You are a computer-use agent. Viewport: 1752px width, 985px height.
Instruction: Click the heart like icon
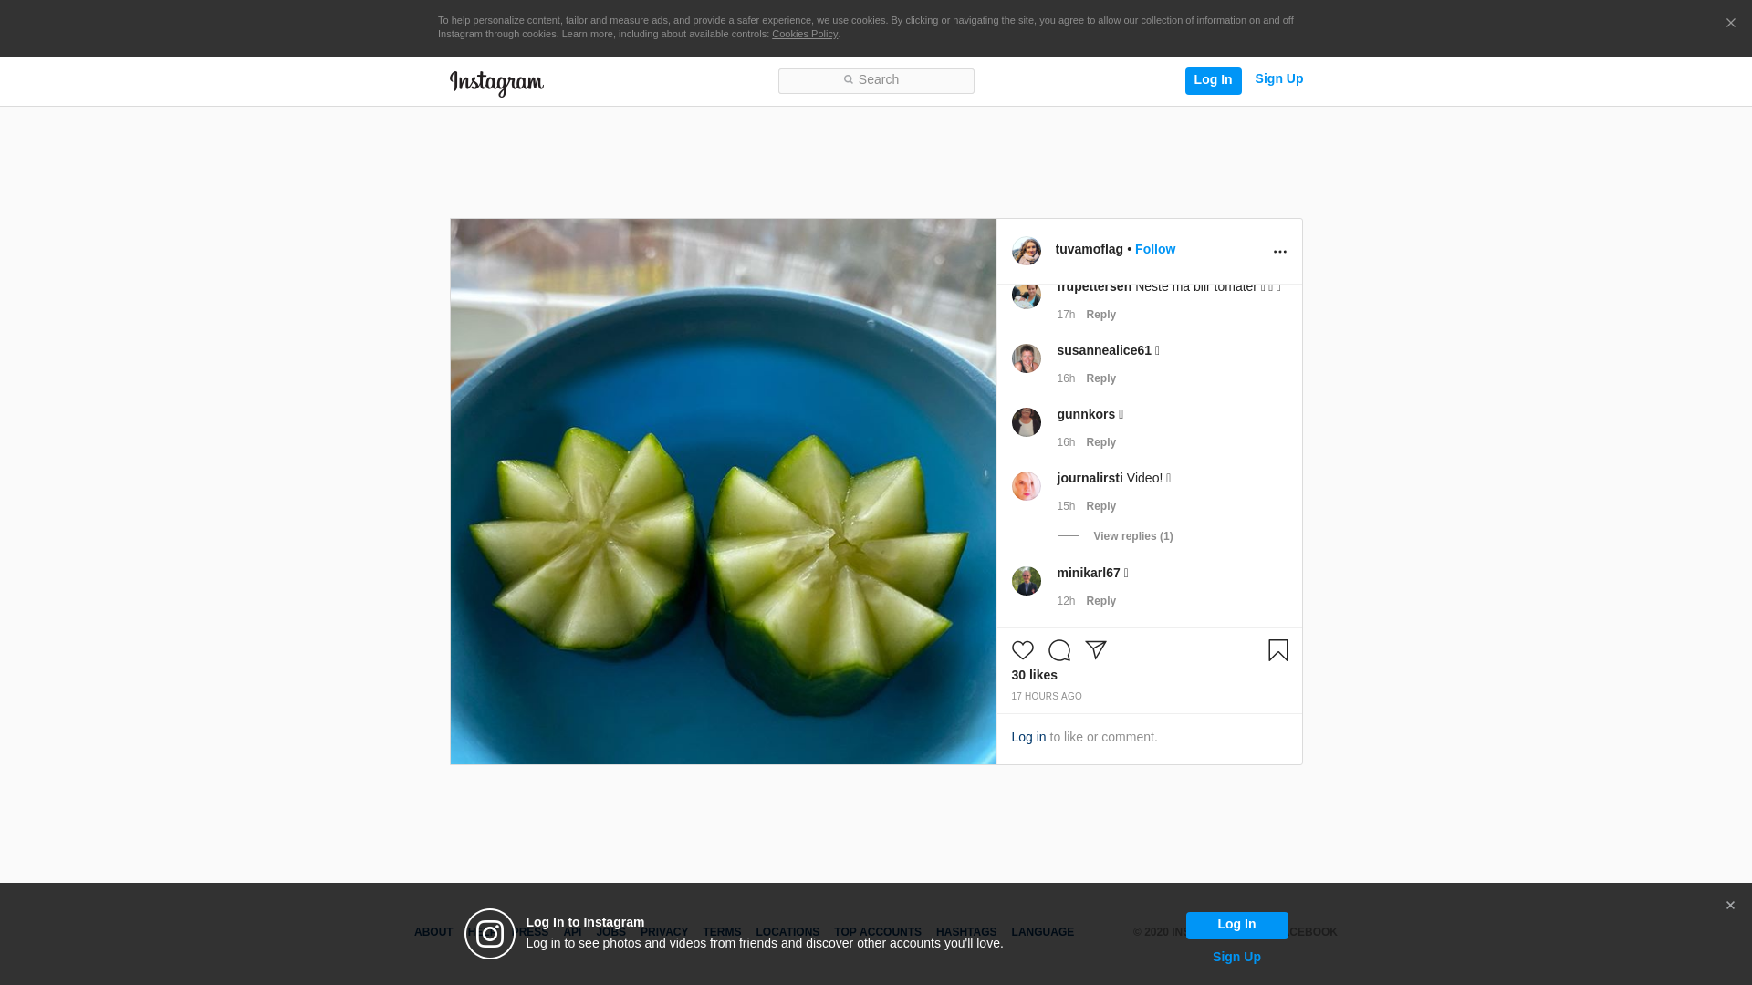[1022, 650]
